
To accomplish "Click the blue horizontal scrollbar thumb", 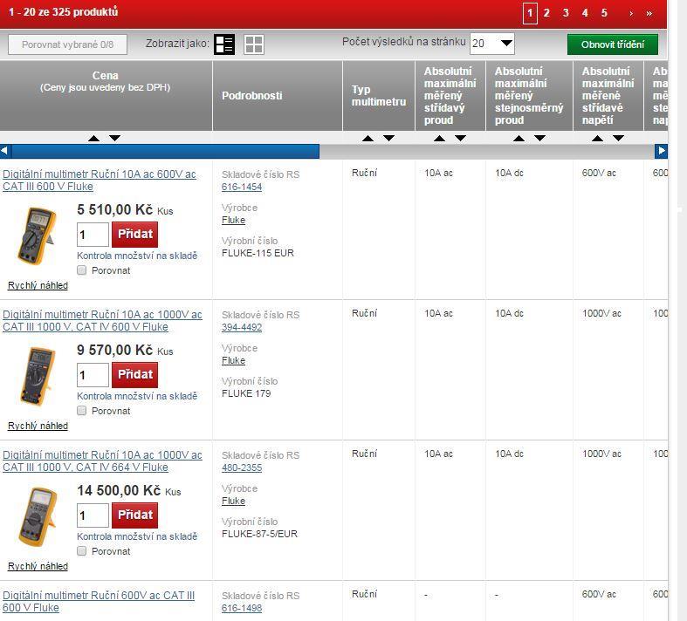I will click(x=165, y=152).
